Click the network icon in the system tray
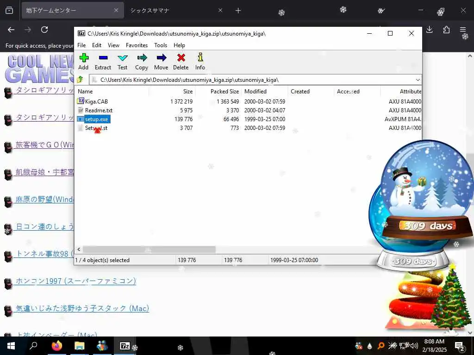The width and height of the screenshot is (474, 355). [404, 346]
